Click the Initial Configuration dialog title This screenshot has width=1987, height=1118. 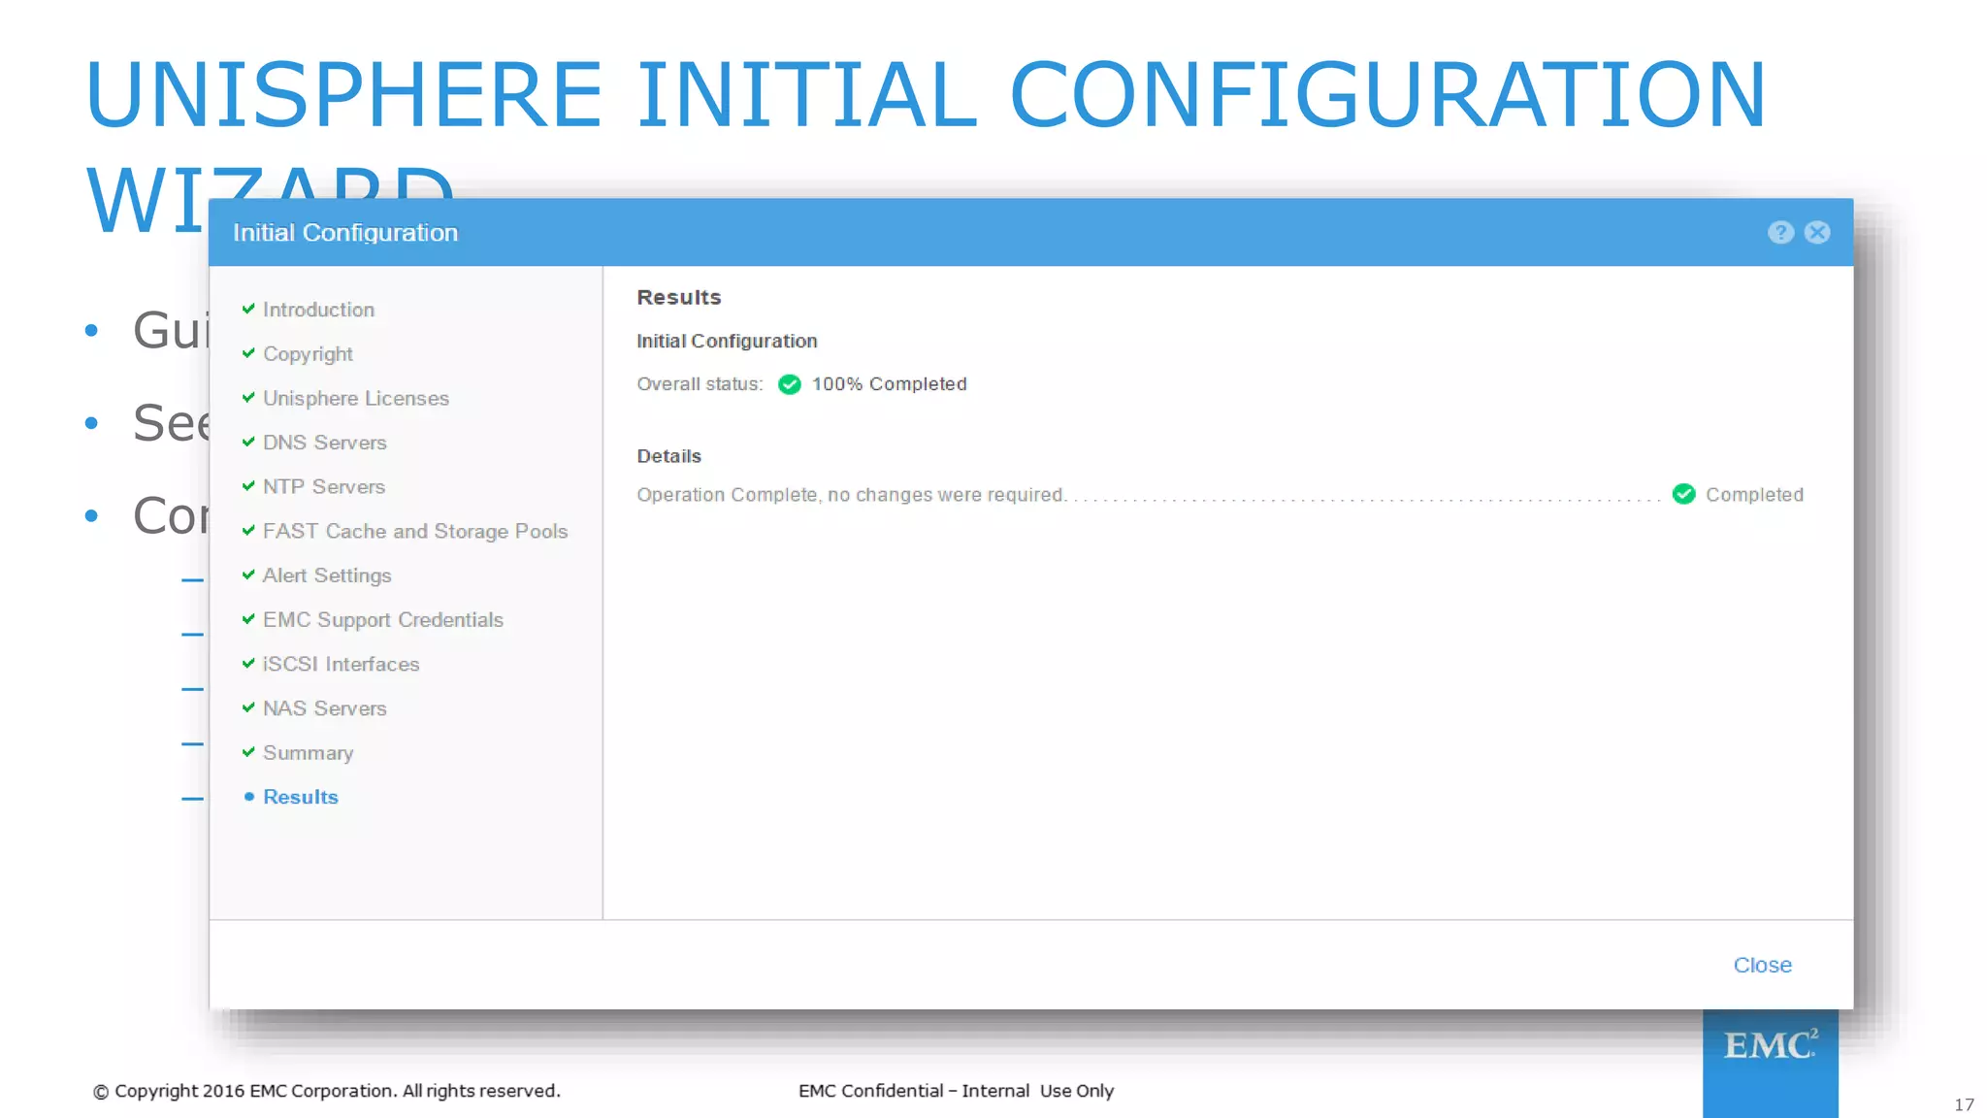pos(345,233)
